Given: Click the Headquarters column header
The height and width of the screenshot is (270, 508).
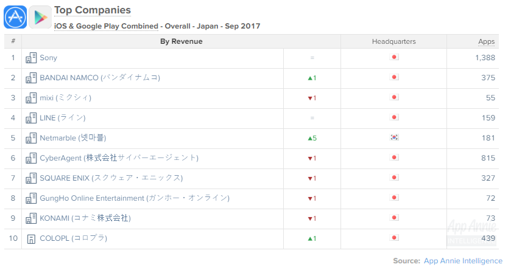Looking at the screenshot, I should coord(393,42).
